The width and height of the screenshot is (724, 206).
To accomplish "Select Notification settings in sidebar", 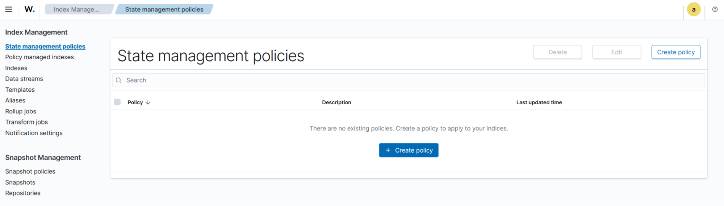I will [x=34, y=133].
